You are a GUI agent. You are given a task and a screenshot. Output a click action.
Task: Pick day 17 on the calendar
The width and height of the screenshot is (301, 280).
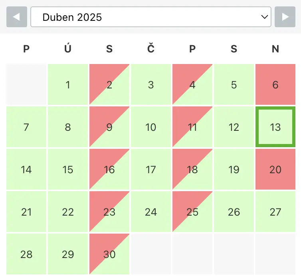[x=151, y=170]
